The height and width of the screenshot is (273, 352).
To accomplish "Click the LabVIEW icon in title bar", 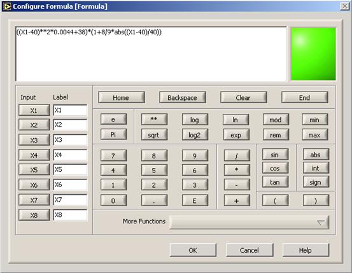I will (x=7, y=6).
